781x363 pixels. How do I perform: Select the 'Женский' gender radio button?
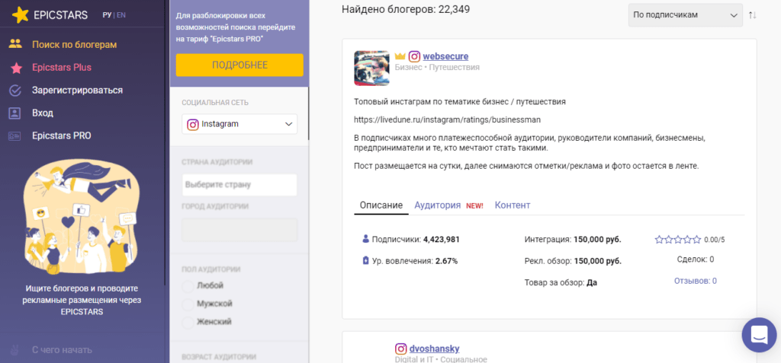pos(188,322)
